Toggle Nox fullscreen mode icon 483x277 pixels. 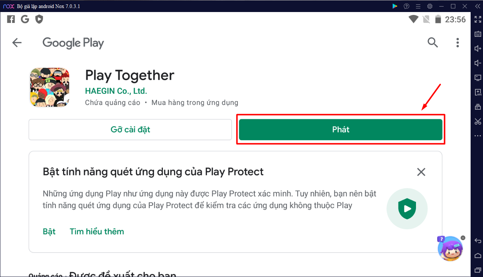[x=478, y=19]
